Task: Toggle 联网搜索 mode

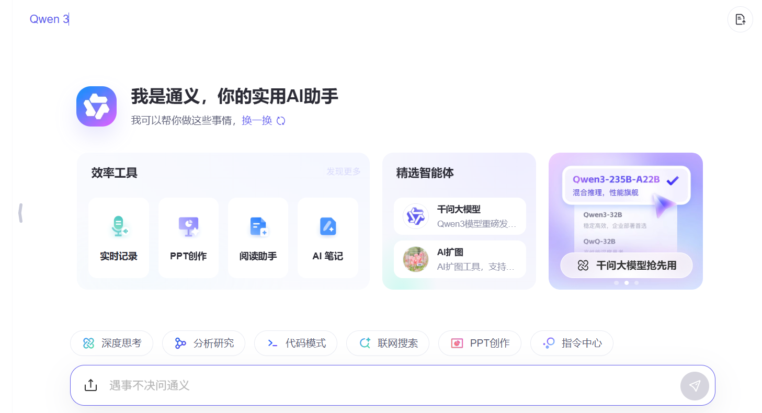Action: 388,343
